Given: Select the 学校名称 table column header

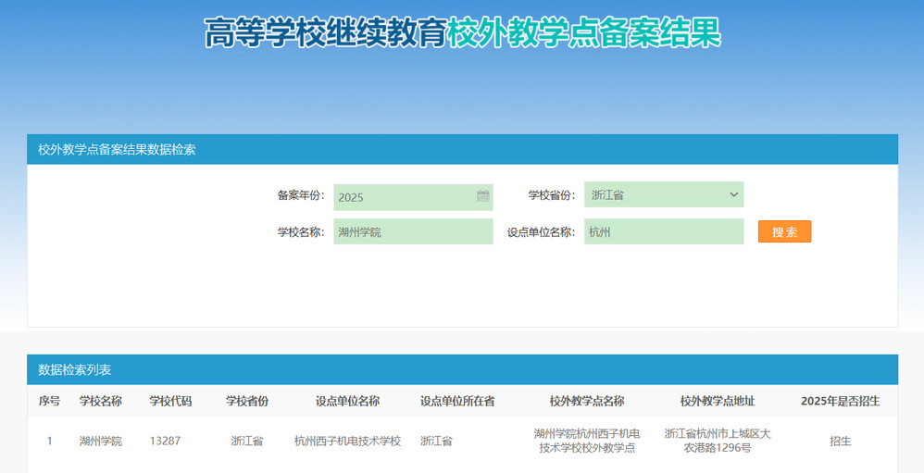Looking at the screenshot, I should 100,401.
